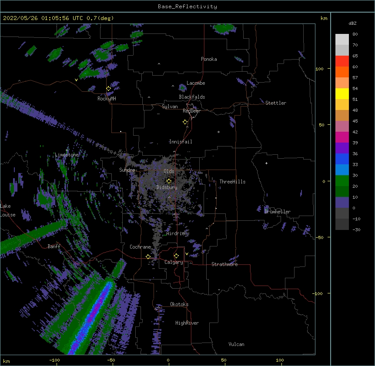
Task: Click the yellow marker south of RedDeer
Action: pos(185,122)
